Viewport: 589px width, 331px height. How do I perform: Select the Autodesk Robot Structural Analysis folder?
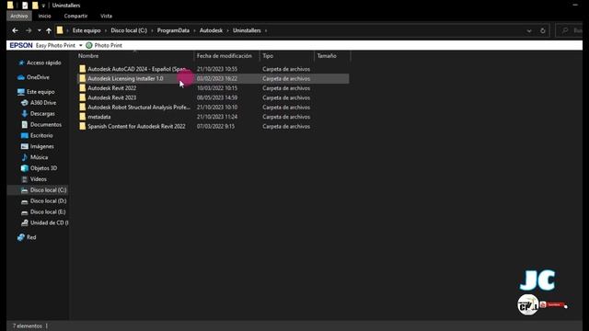(x=213, y=108)
